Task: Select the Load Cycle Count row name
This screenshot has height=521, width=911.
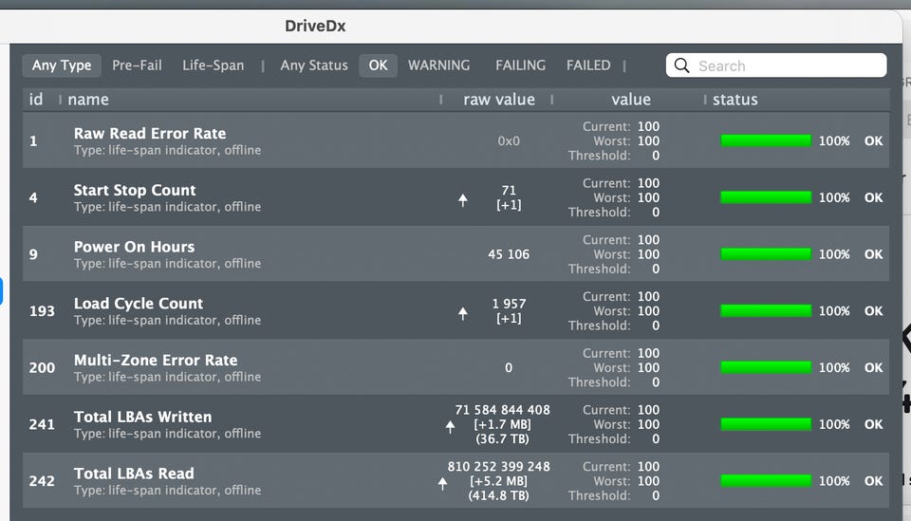Action: 139,304
